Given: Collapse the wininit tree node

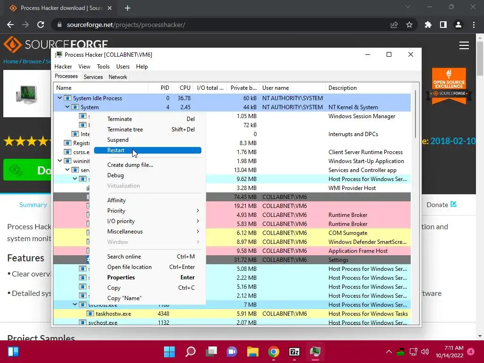Looking at the screenshot, I should (60, 161).
